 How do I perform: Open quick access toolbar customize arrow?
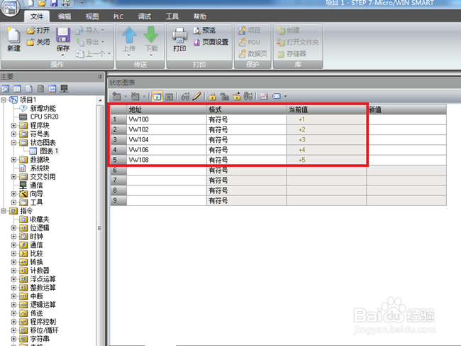[82, 3]
